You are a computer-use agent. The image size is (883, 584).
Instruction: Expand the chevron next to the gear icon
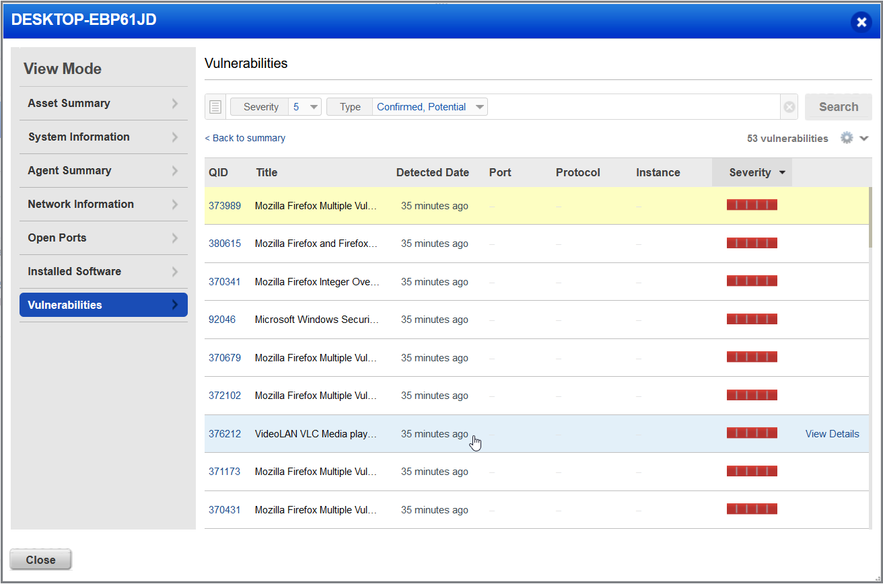coord(864,137)
